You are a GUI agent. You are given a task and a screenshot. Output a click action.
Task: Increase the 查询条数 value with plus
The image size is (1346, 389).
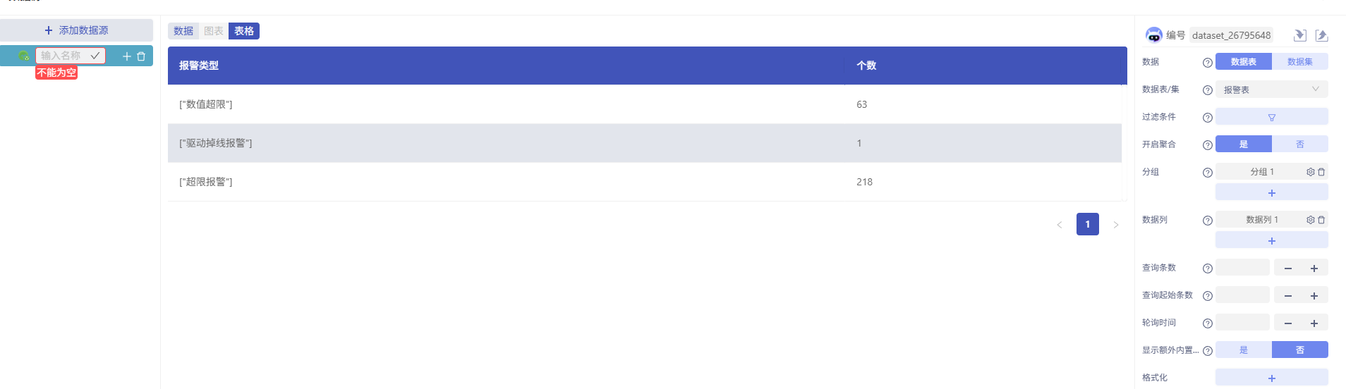[x=1314, y=268]
